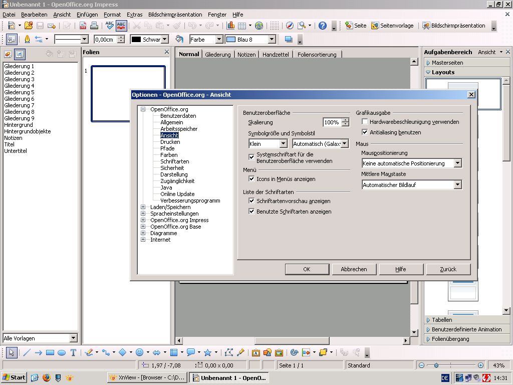Select the Line drawing tool
Image resolution: width=513 pixels, height=385 pixels.
tap(27, 352)
